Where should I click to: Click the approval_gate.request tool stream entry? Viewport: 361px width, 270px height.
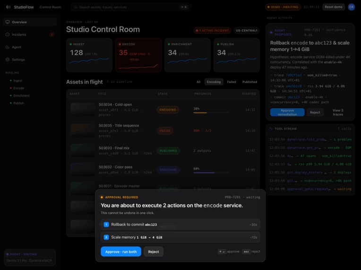point(310,189)
